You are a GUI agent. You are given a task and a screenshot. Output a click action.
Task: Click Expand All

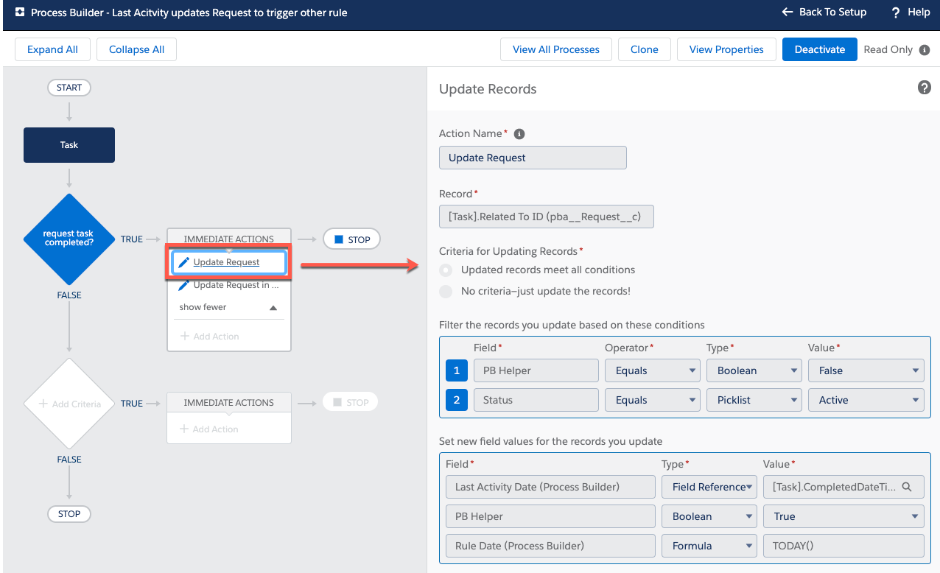[52, 49]
